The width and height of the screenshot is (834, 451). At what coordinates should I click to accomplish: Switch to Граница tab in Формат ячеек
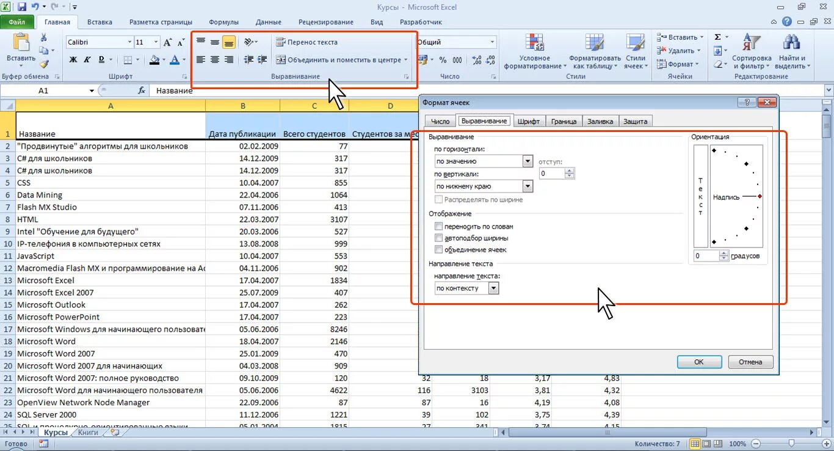[x=564, y=121]
